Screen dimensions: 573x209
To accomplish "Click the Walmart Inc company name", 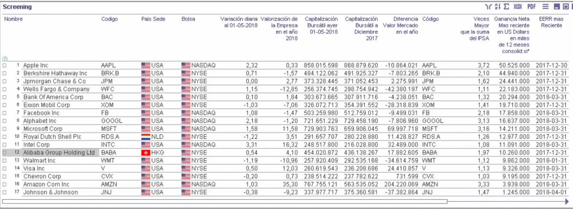I will pyautogui.click(x=39, y=161).
